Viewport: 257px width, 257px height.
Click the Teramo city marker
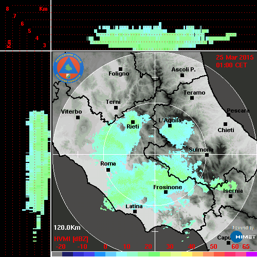192,98
